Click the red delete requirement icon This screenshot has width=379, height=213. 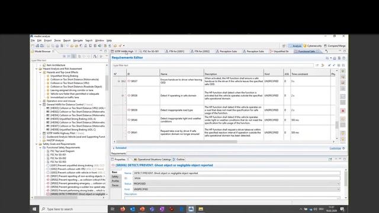tap(343, 111)
